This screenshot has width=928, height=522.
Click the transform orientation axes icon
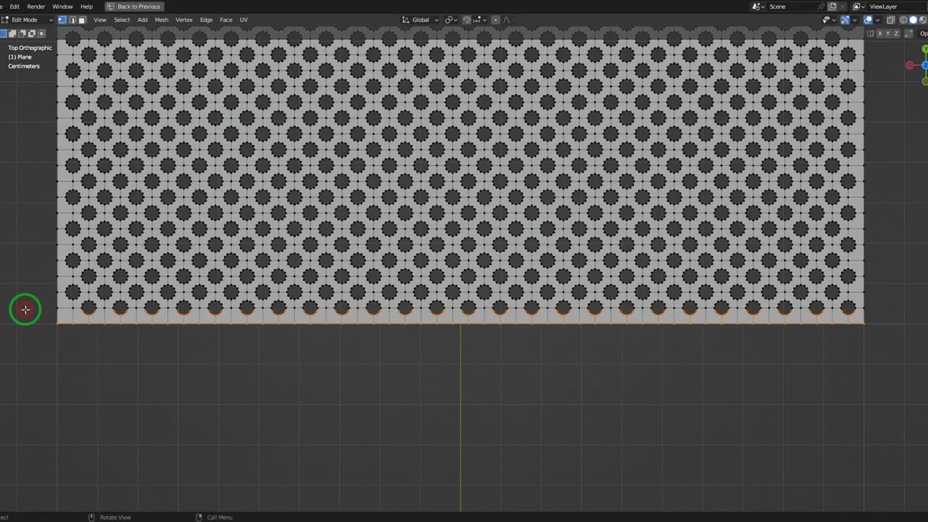point(406,20)
